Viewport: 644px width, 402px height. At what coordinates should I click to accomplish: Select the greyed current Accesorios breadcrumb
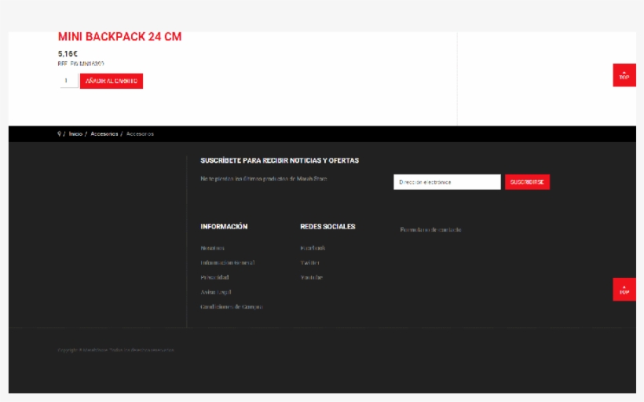click(x=140, y=134)
